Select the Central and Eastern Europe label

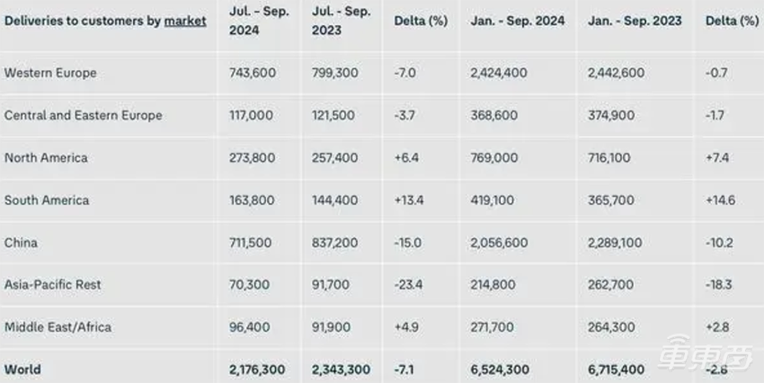84,115
